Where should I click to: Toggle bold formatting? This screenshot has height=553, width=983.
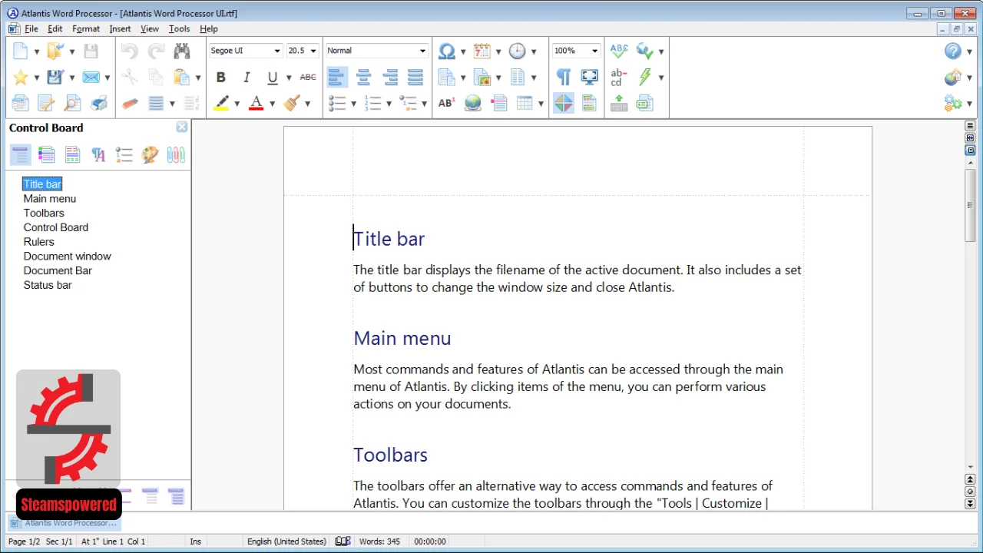[x=221, y=77]
